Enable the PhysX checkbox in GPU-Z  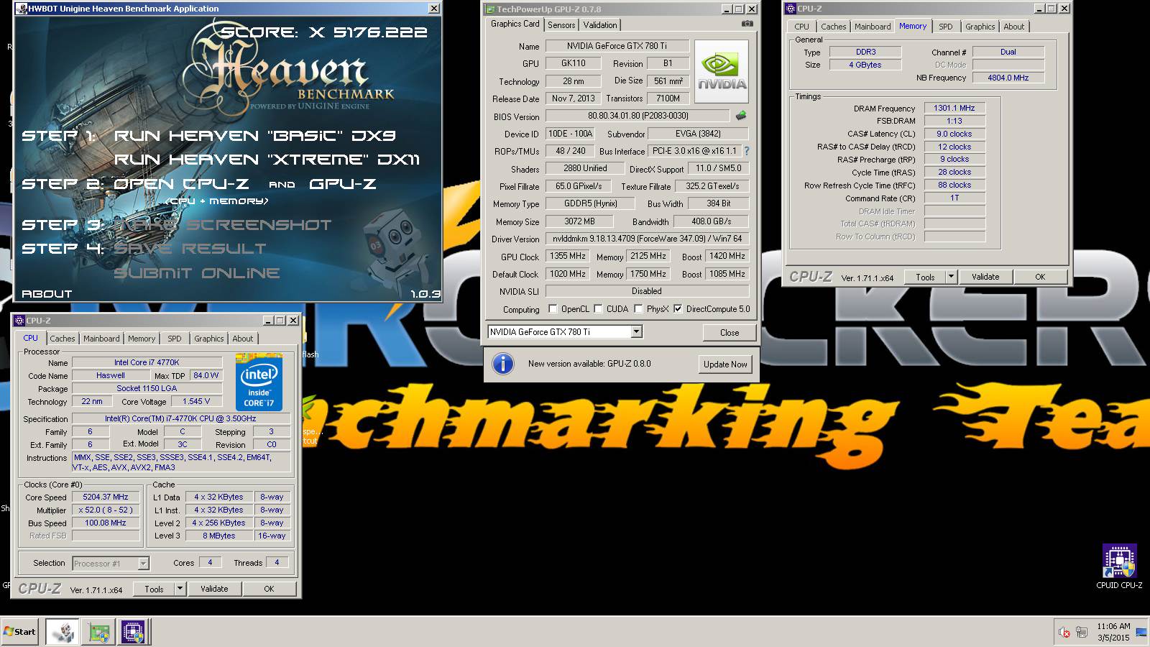click(638, 309)
